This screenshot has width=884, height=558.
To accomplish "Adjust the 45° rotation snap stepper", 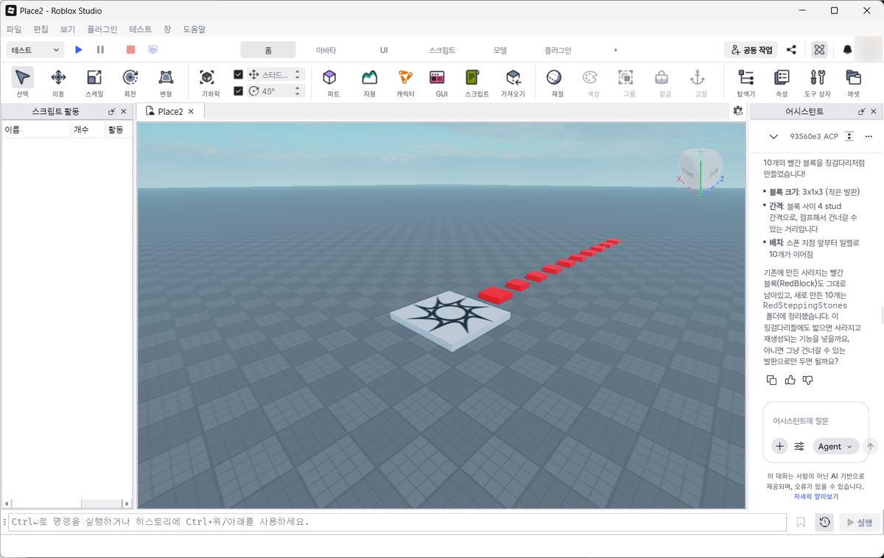I will point(298,91).
